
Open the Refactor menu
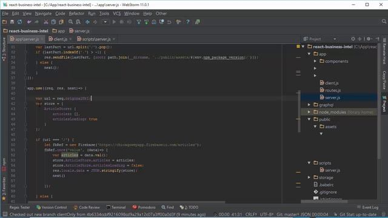pos(76,13)
